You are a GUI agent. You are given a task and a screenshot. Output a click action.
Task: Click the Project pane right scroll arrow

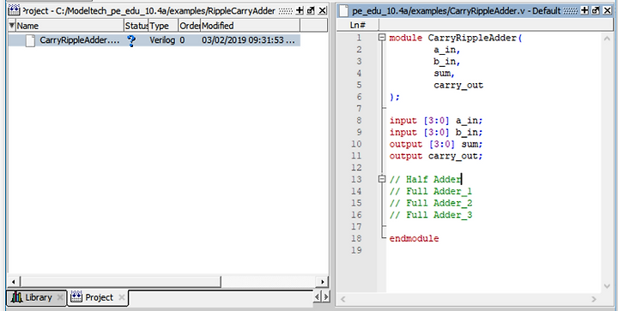point(323,282)
